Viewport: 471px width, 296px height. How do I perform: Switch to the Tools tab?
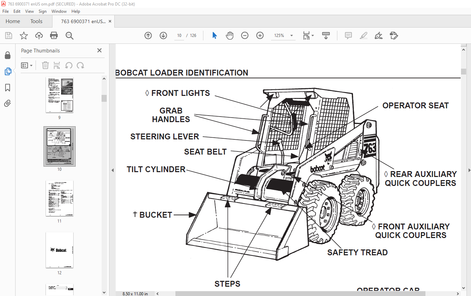(x=36, y=21)
